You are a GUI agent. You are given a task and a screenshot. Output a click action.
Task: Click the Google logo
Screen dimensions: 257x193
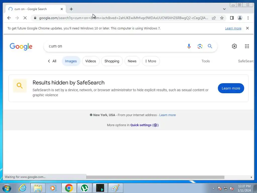coord(21,46)
